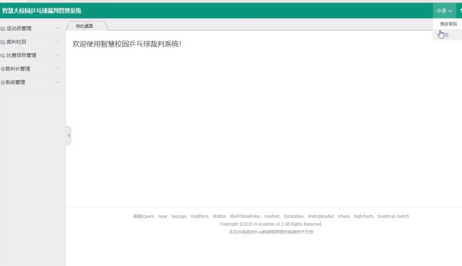462x266 pixels.
Task: Click the gear icon beside 系统管理
Action: (3, 83)
